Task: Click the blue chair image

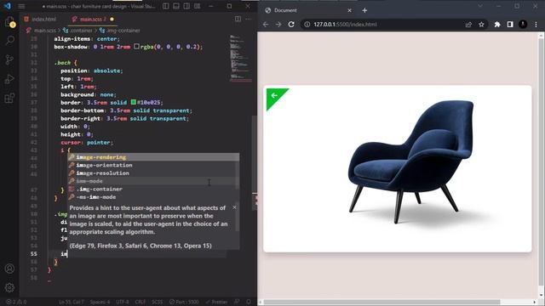Action: [411, 161]
